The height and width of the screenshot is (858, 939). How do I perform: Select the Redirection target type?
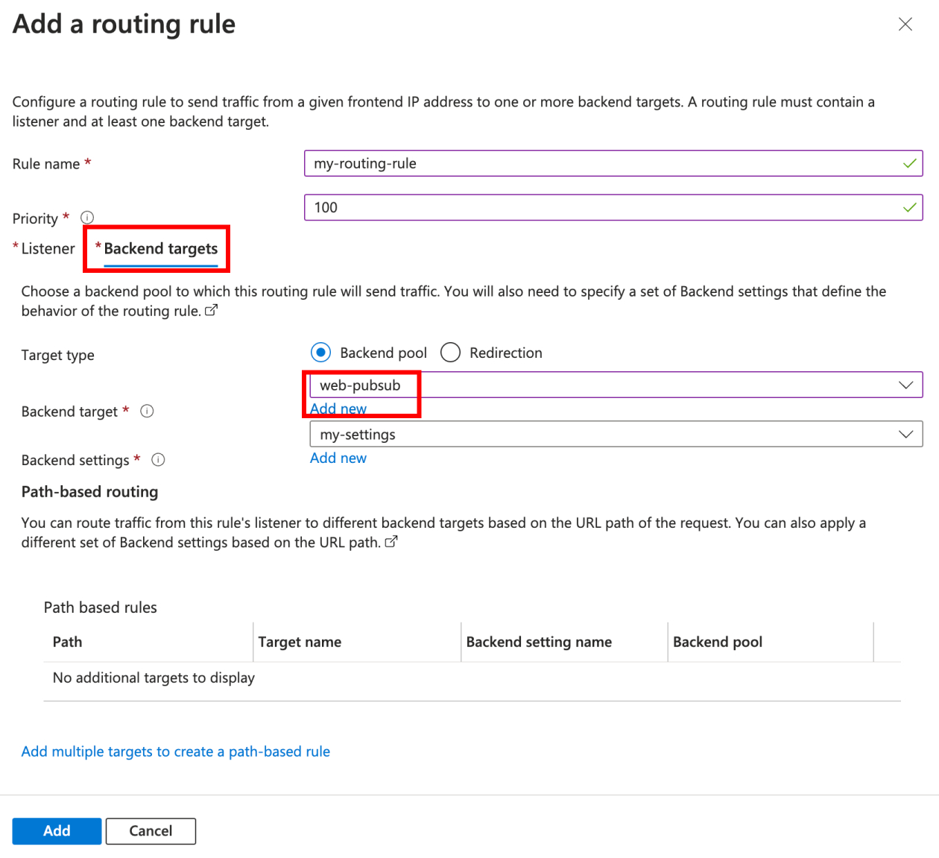pyautogui.click(x=450, y=352)
